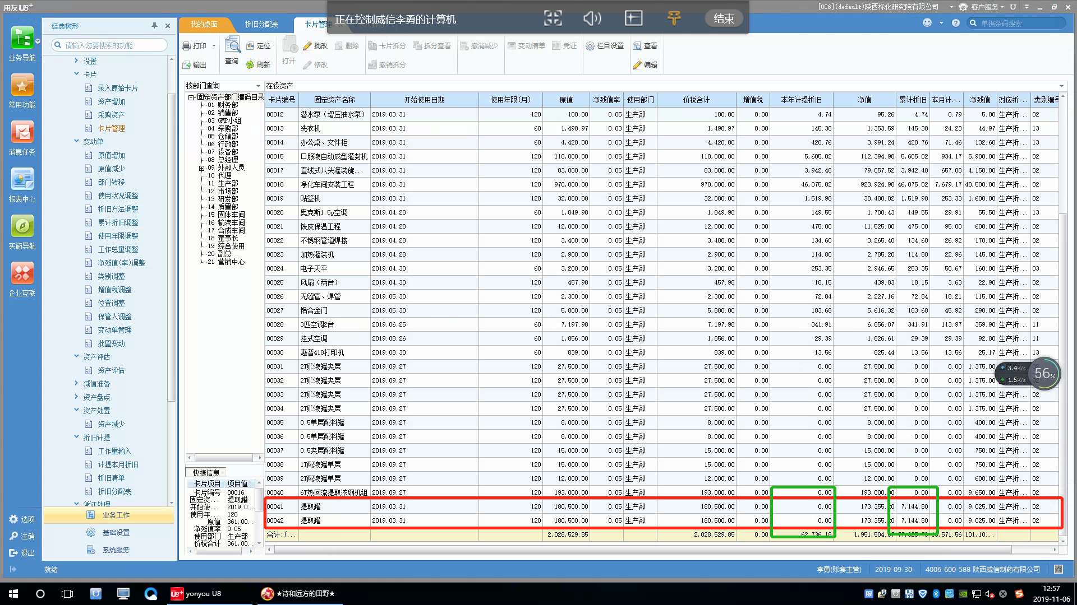
Task: Click the 编辑 pencil icon
Action: [x=637, y=65]
